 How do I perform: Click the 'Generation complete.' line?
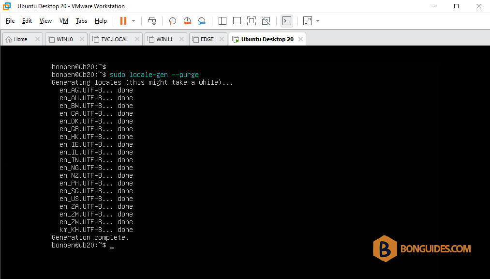click(x=90, y=237)
